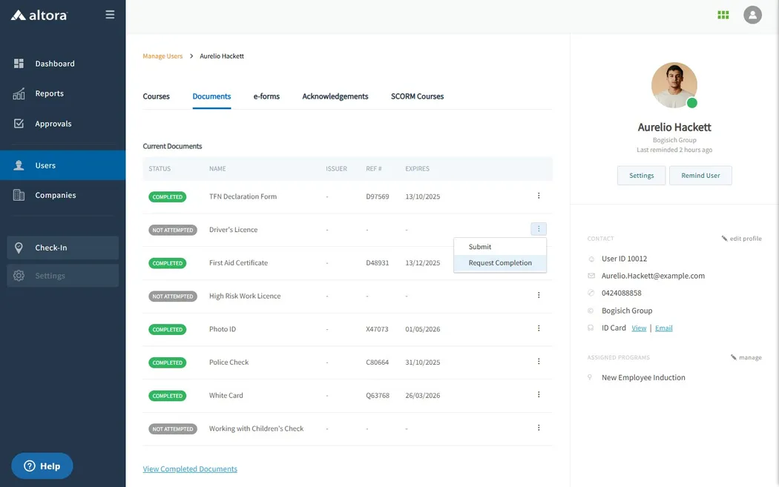Click the Help question mark button

[x=42, y=466]
